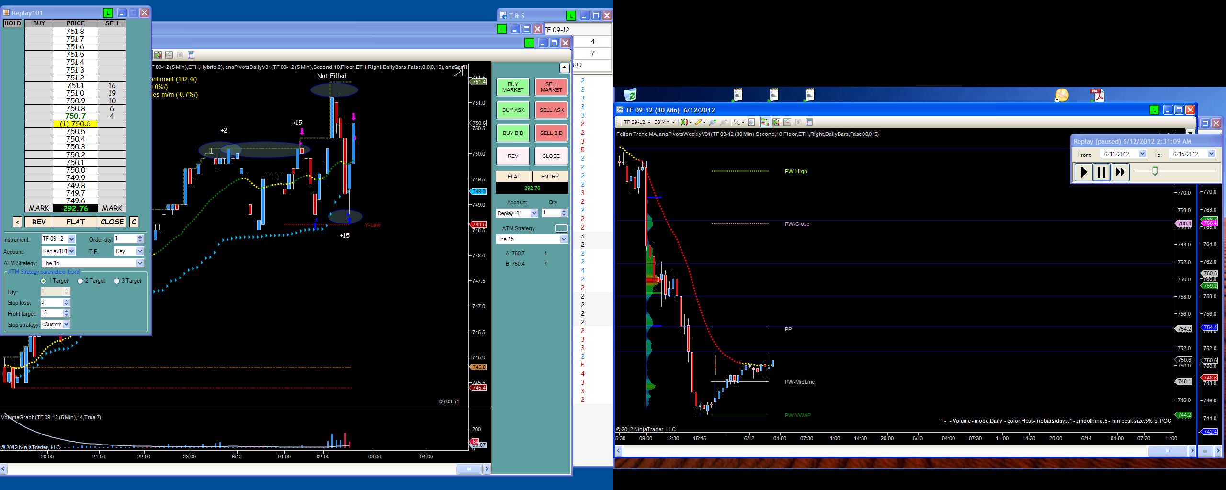Viewport: 1226px width, 490px height.
Task: Click the SELL BID button
Action: [x=551, y=133]
